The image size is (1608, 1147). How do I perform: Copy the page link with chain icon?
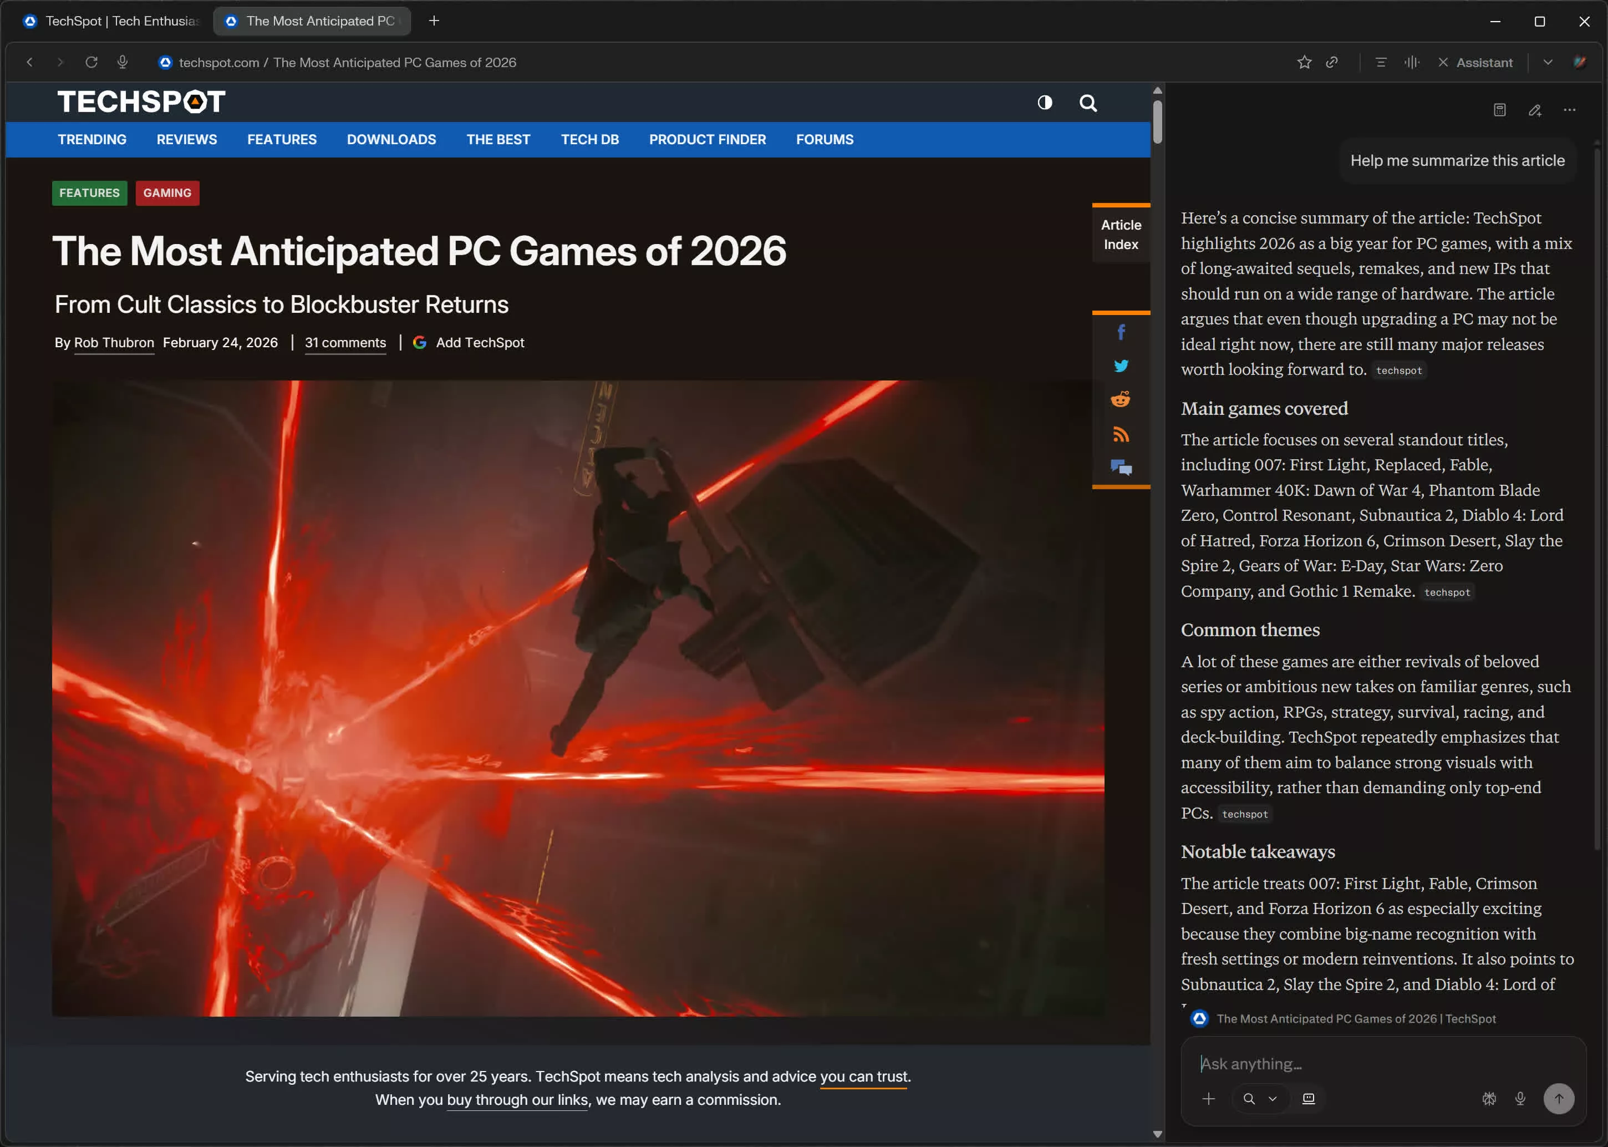point(1332,62)
